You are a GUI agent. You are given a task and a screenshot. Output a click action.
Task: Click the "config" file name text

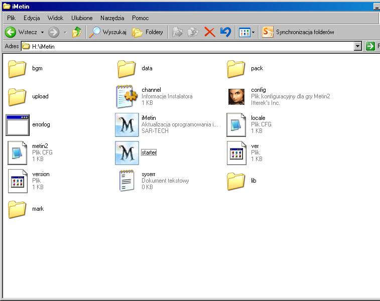click(x=259, y=90)
